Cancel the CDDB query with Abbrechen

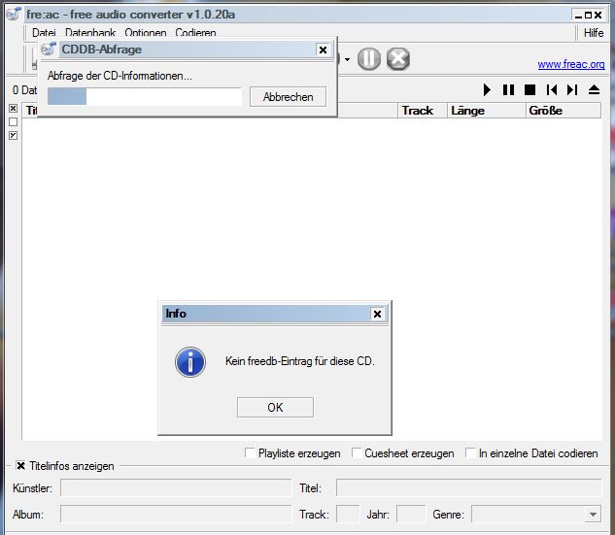coord(288,97)
